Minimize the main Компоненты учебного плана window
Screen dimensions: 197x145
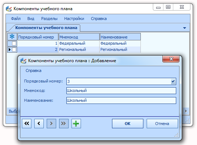[158, 7]
